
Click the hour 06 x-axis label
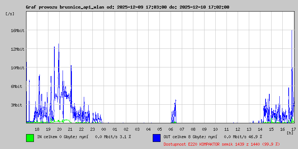pyautogui.click(x=171, y=129)
